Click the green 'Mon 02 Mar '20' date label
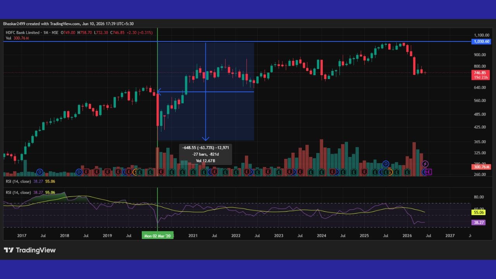 coord(157,235)
